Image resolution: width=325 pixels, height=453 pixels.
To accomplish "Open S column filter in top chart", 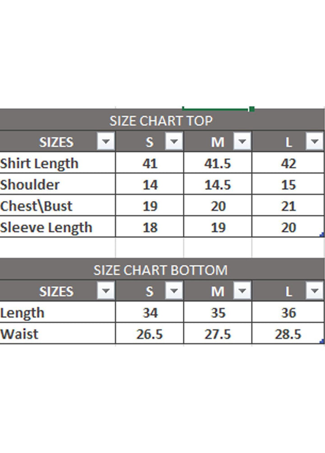I will [x=174, y=142].
